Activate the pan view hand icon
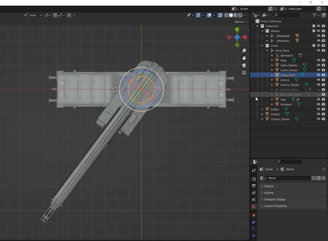Viewport: 328px width, 241px height. (x=244, y=58)
